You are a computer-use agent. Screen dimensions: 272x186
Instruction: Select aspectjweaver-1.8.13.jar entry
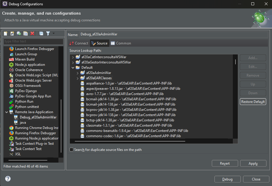coord(133,89)
